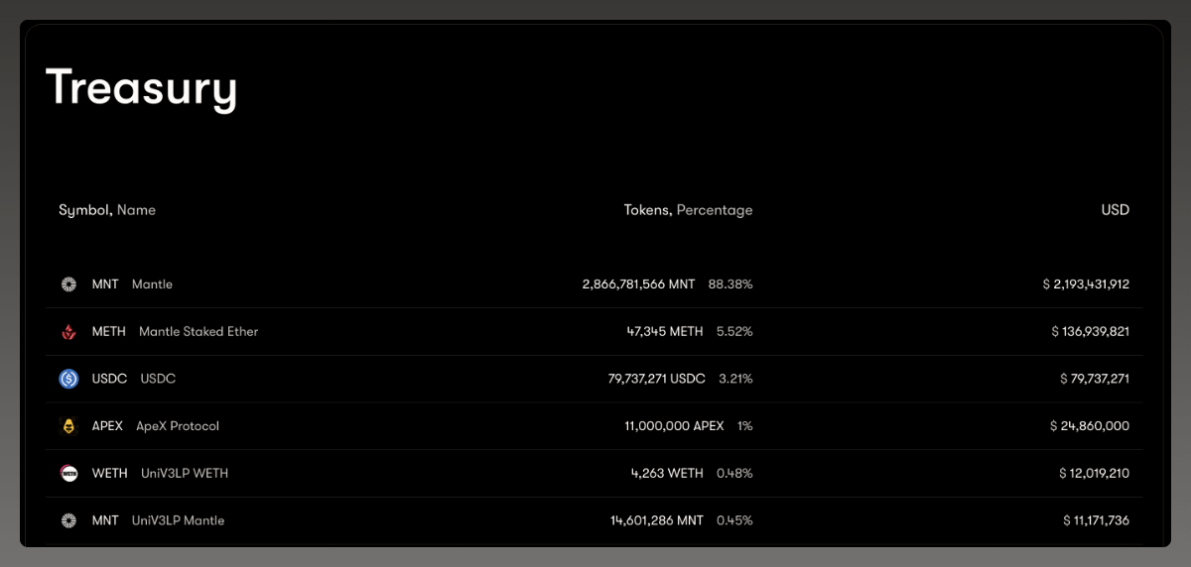This screenshot has height=567, width=1191.
Task: Click the $ 24,860,000 APEX value
Action: coord(1090,426)
